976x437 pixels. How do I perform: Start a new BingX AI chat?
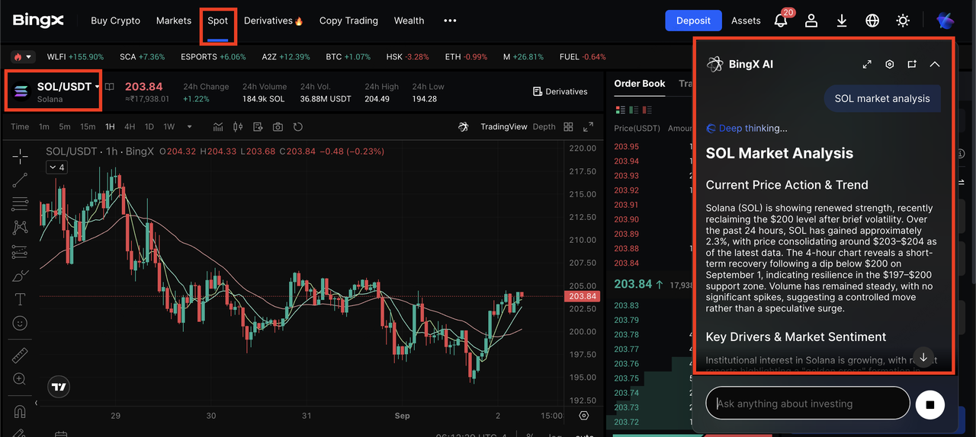912,65
